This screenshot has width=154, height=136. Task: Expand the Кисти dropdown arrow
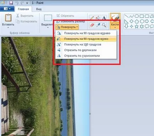pos(115,28)
